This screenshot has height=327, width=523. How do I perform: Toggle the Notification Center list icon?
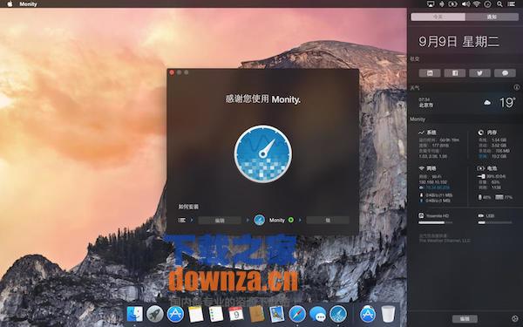tap(511, 4)
